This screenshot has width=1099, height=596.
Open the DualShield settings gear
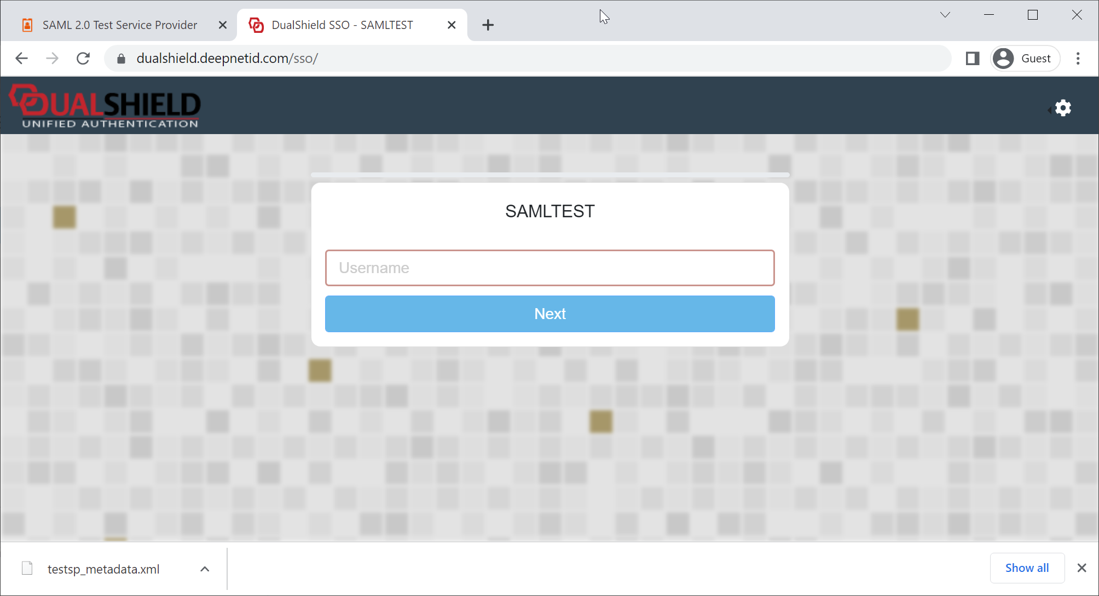tap(1063, 108)
